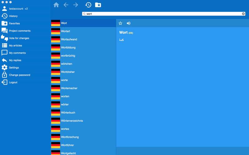Open history via toolbar clock icon
The width and height of the screenshot is (249, 155).
(88, 5)
